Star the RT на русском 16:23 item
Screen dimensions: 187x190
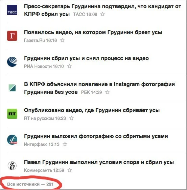pos(71,118)
